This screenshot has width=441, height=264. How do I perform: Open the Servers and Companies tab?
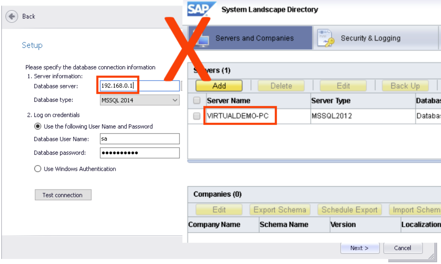pos(250,38)
